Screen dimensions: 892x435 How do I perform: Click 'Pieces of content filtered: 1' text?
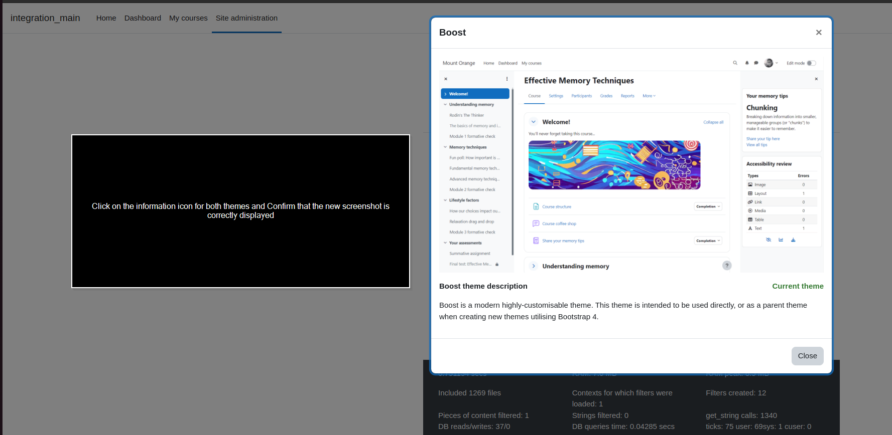click(x=483, y=415)
